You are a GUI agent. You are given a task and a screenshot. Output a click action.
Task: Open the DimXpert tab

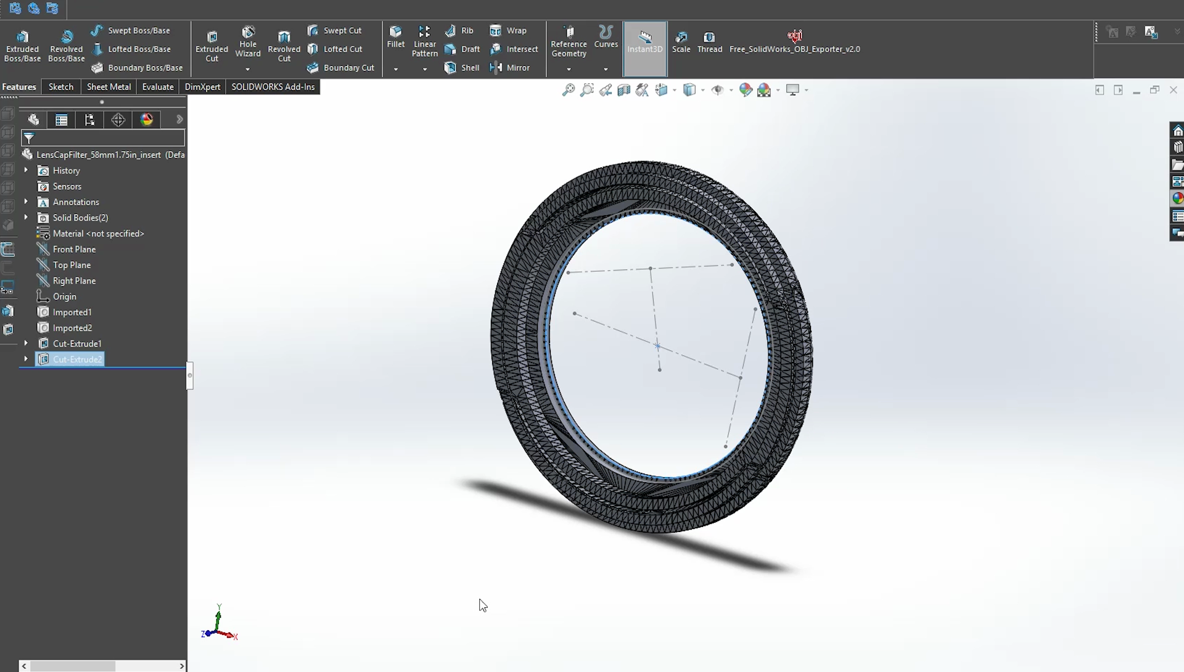202,87
